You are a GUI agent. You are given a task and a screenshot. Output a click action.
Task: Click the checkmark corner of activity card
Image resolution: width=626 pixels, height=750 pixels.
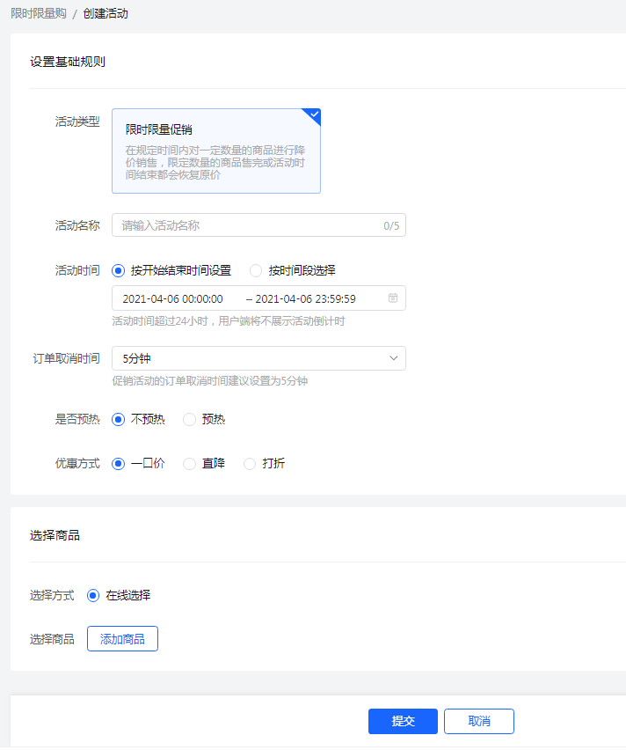pyautogui.click(x=314, y=114)
